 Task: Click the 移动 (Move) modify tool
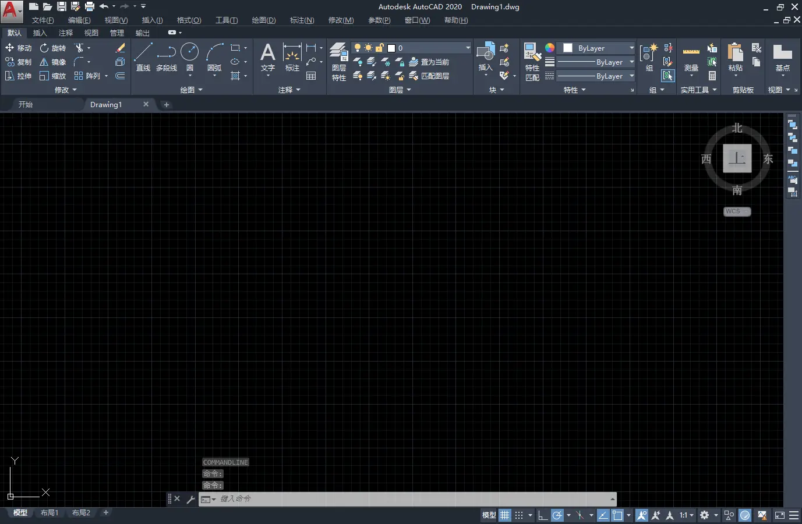pos(18,48)
